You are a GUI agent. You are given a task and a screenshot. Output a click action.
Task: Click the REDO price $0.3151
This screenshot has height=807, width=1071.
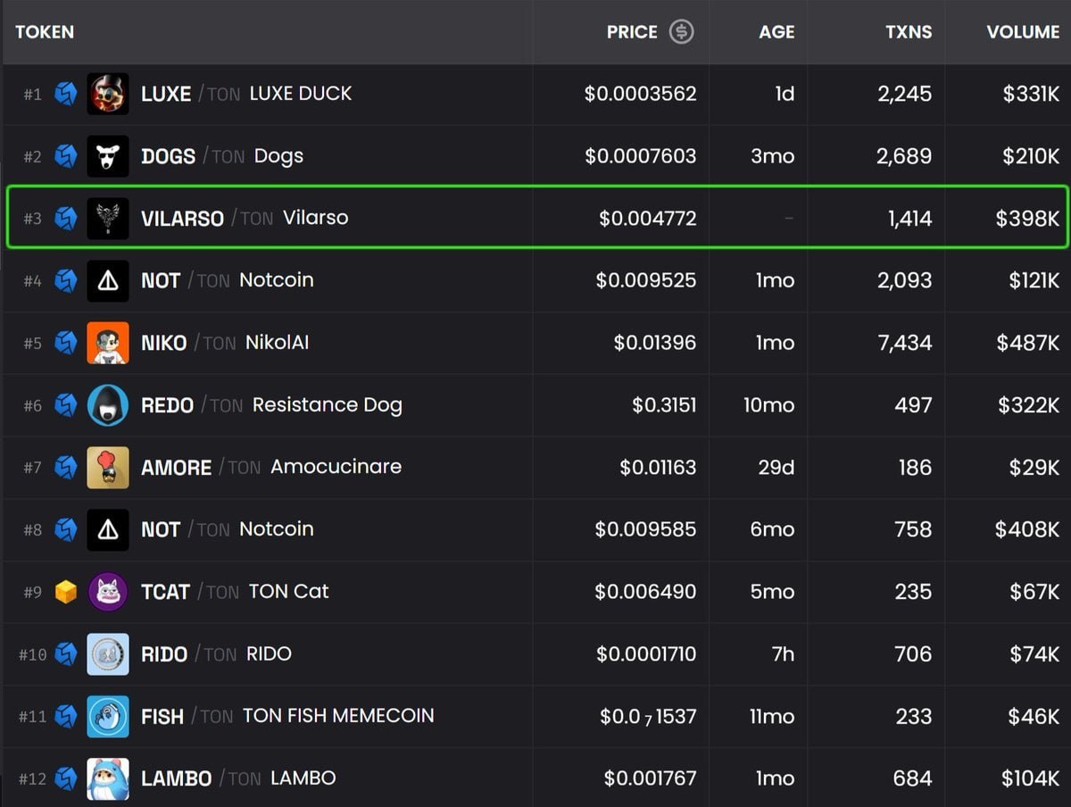click(x=664, y=405)
